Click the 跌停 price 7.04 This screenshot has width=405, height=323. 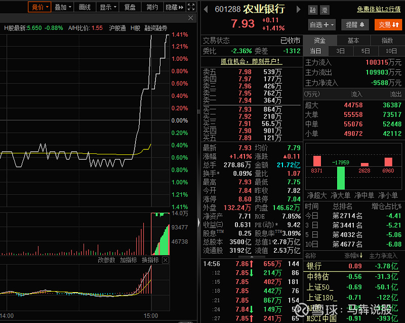click(x=294, y=199)
